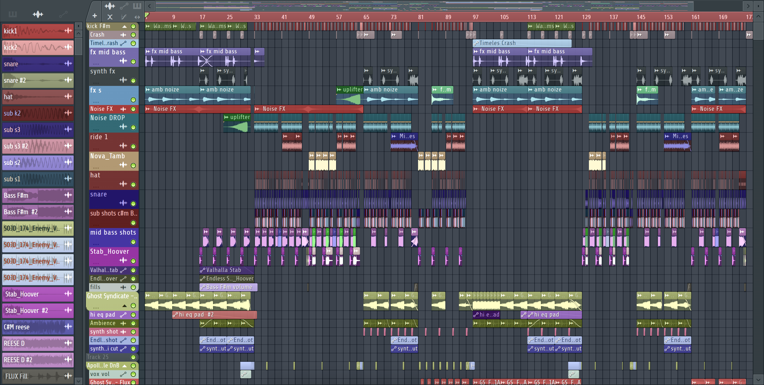Select the sub k2 picker item
This screenshot has height=385, width=764.
[38, 113]
